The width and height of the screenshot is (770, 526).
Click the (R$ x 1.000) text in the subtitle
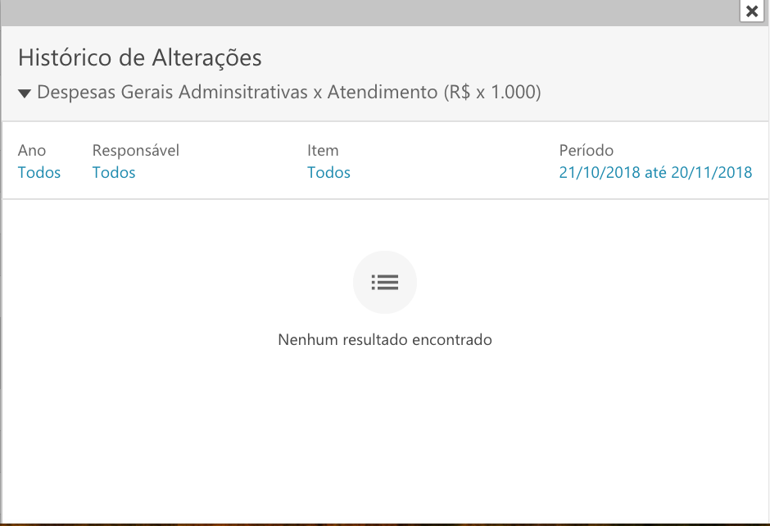click(492, 92)
